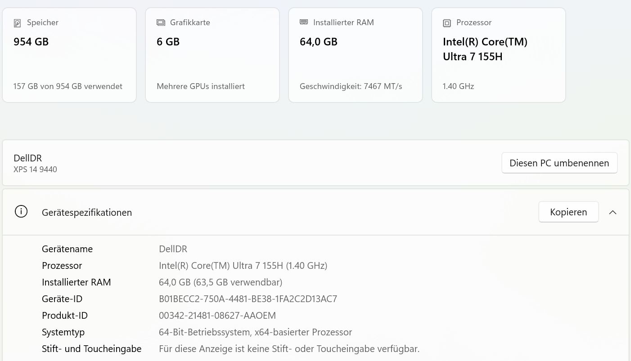This screenshot has width=631, height=361.
Task: Click the Produkt-ID value text
Action: pos(217,316)
